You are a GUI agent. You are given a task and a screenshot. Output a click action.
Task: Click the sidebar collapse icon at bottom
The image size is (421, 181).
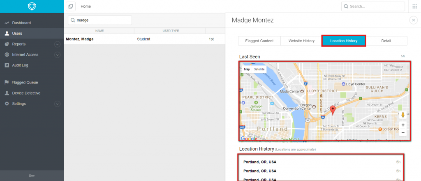(x=32, y=176)
